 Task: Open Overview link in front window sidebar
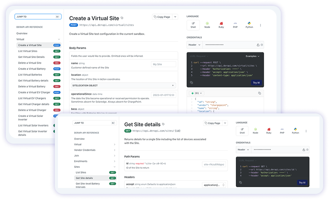[79, 139]
